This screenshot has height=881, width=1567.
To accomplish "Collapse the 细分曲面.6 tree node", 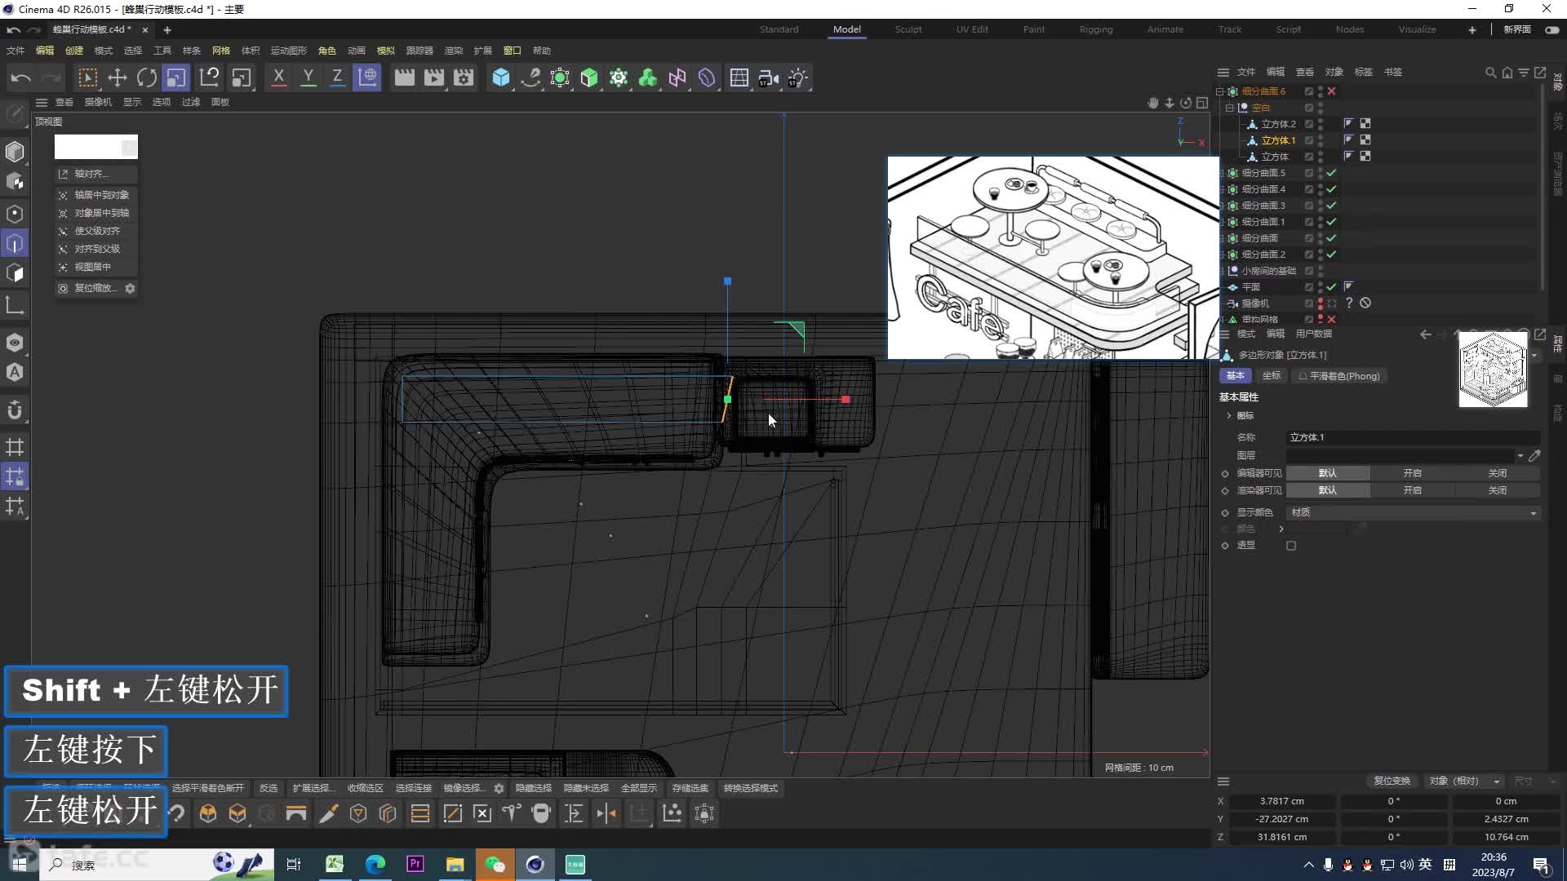I will (x=1220, y=91).
